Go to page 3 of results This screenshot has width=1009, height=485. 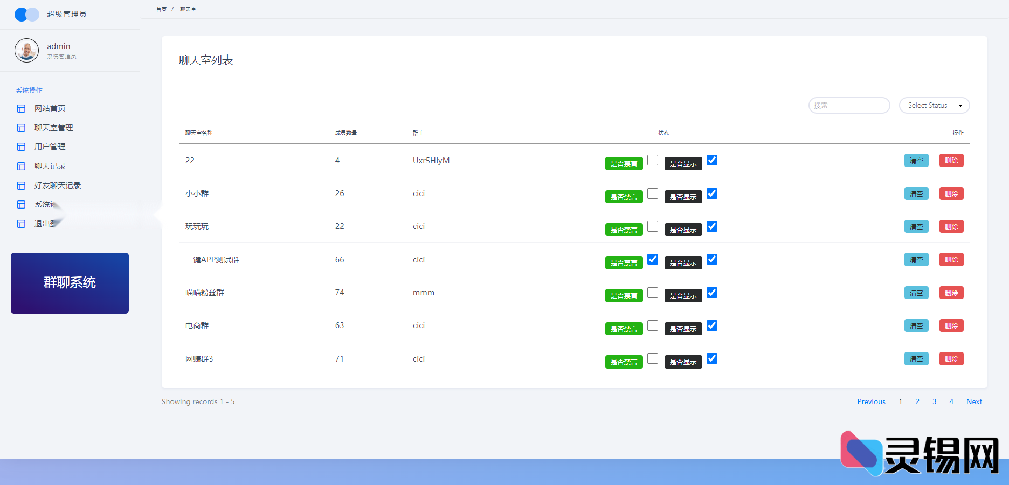[934, 401]
